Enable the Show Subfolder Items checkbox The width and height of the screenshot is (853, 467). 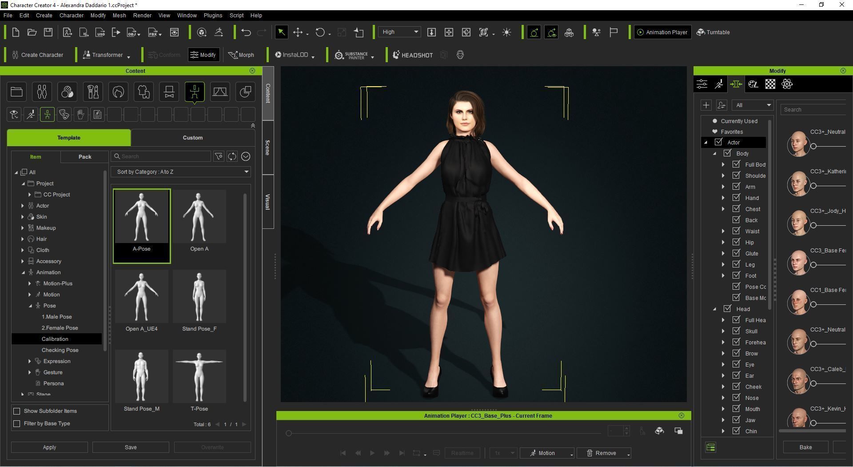(x=16, y=411)
